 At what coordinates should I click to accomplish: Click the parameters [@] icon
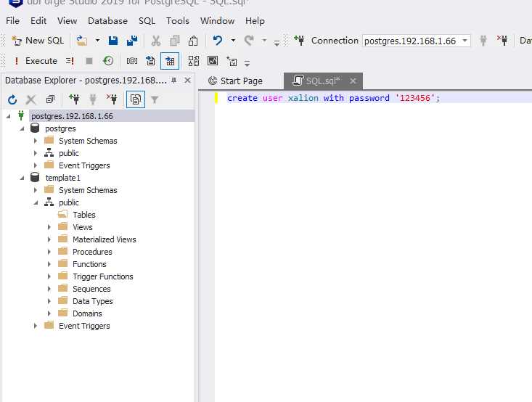coord(132,61)
